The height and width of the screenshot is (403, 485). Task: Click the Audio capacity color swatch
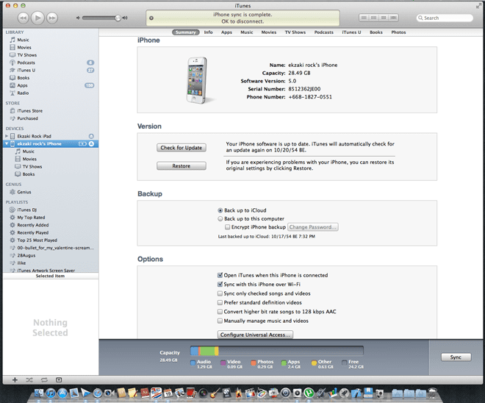pos(193,363)
